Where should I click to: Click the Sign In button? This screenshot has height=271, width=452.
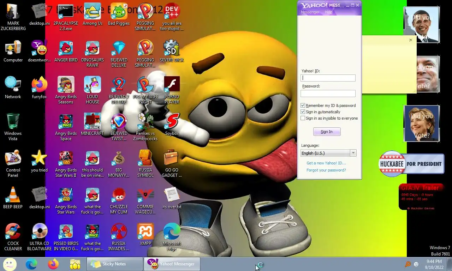point(327,132)
